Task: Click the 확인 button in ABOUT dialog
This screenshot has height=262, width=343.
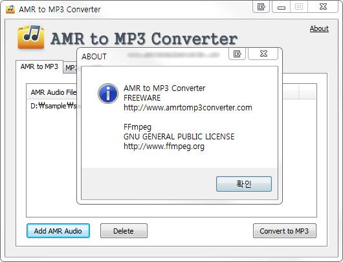Action: [244, 184]
